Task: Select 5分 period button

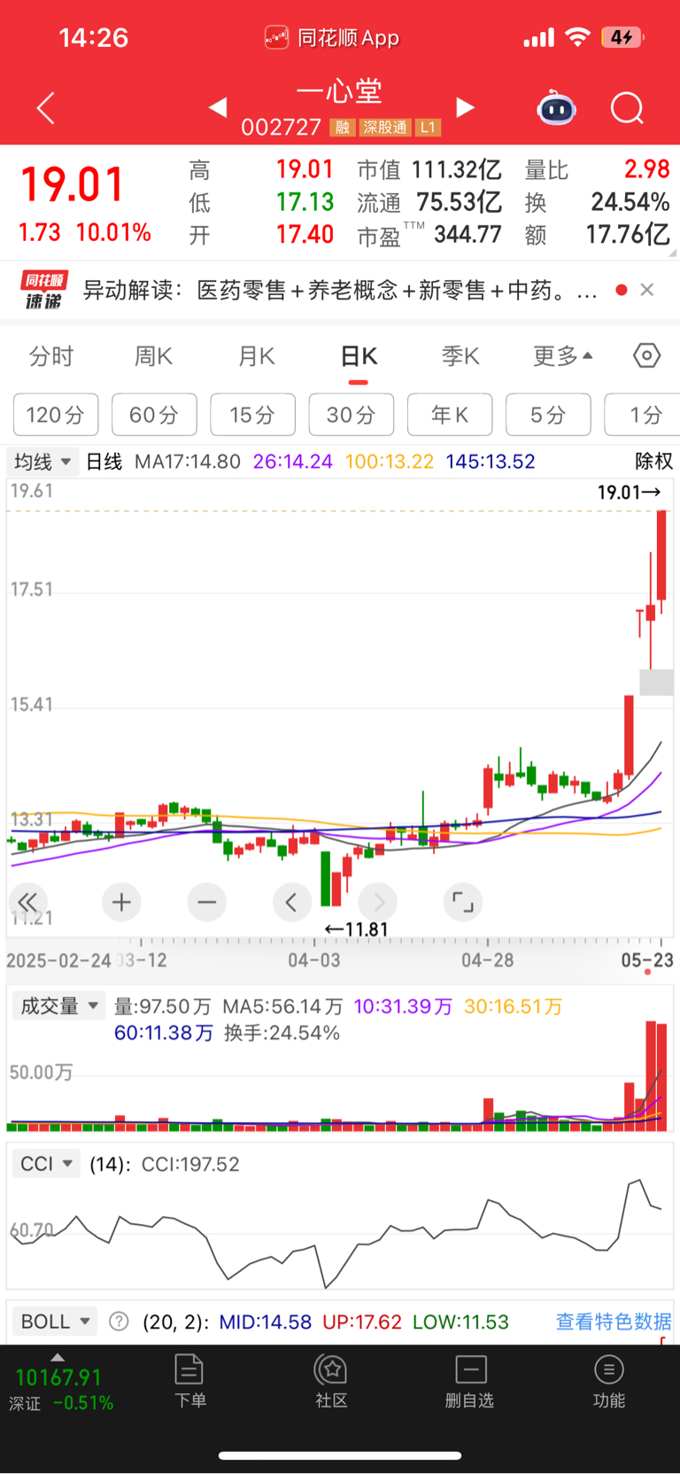Action: coord(548,415)
